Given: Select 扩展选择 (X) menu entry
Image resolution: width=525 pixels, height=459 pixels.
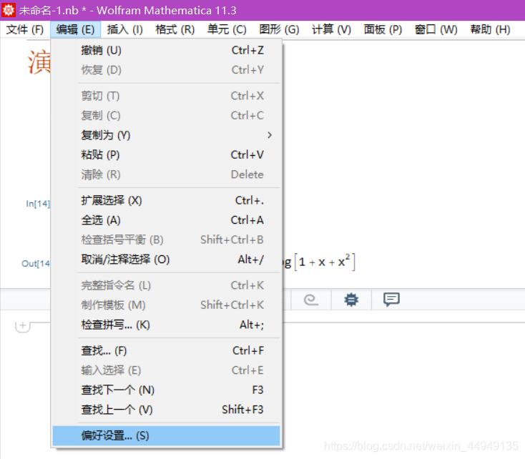Looking at the screenshot, I should click(167, 200).
